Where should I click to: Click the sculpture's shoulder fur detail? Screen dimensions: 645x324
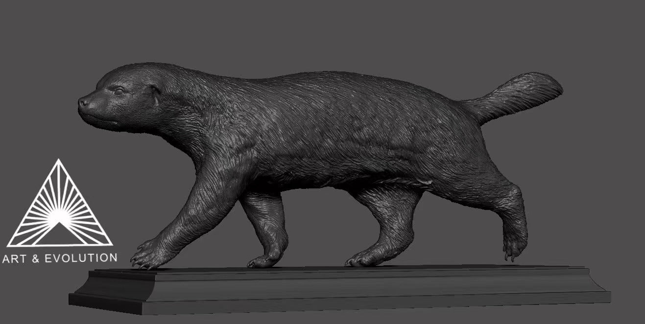[x=225, y=142]
